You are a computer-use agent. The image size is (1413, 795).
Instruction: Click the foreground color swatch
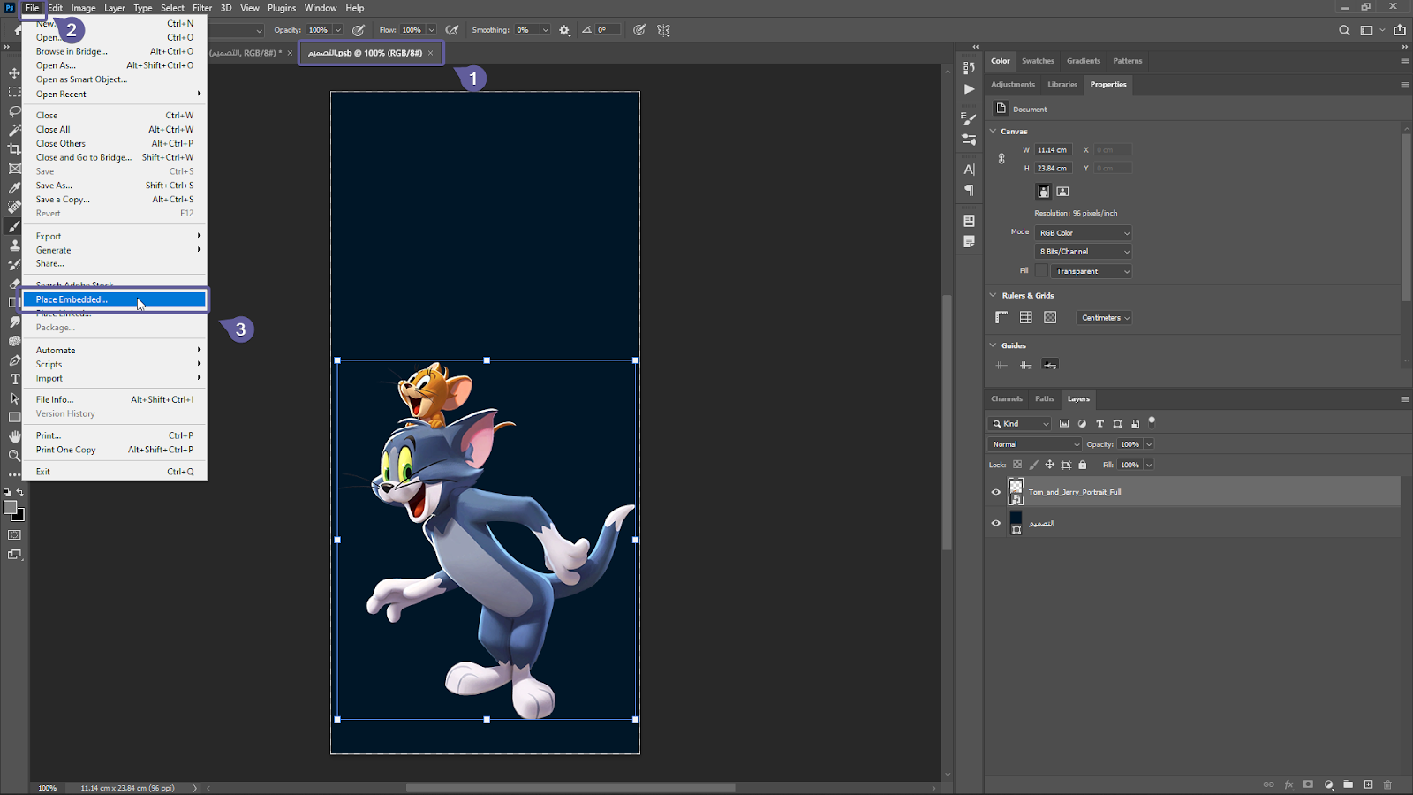pos(10,508)
